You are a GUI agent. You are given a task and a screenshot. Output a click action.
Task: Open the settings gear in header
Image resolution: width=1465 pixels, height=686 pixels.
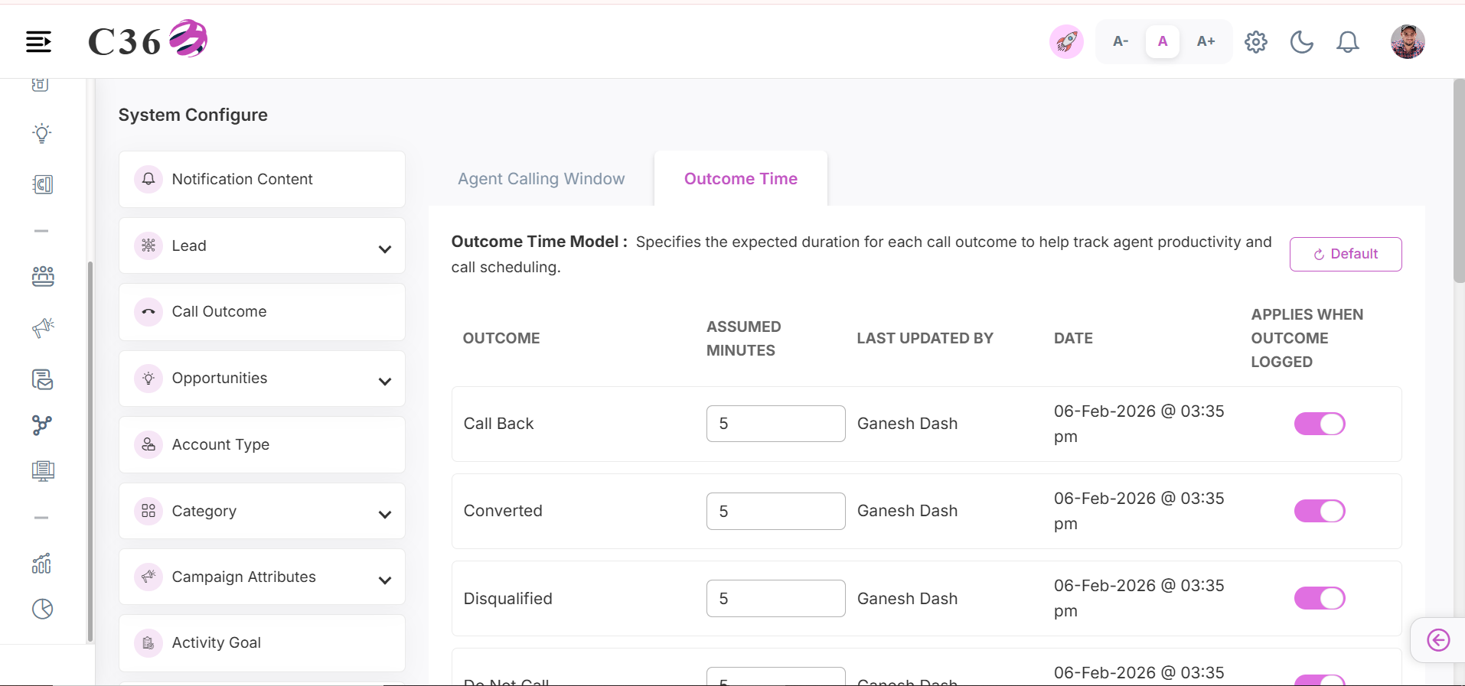1256,41
